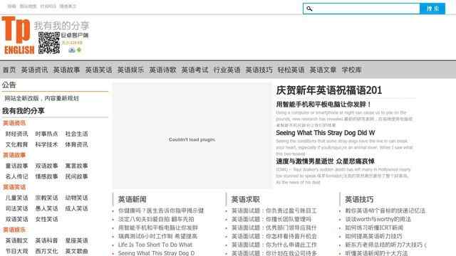The height and width of the screenshot is (256, 456).
Task: Open 体育资讯 sidebar link
Action: 76,144
